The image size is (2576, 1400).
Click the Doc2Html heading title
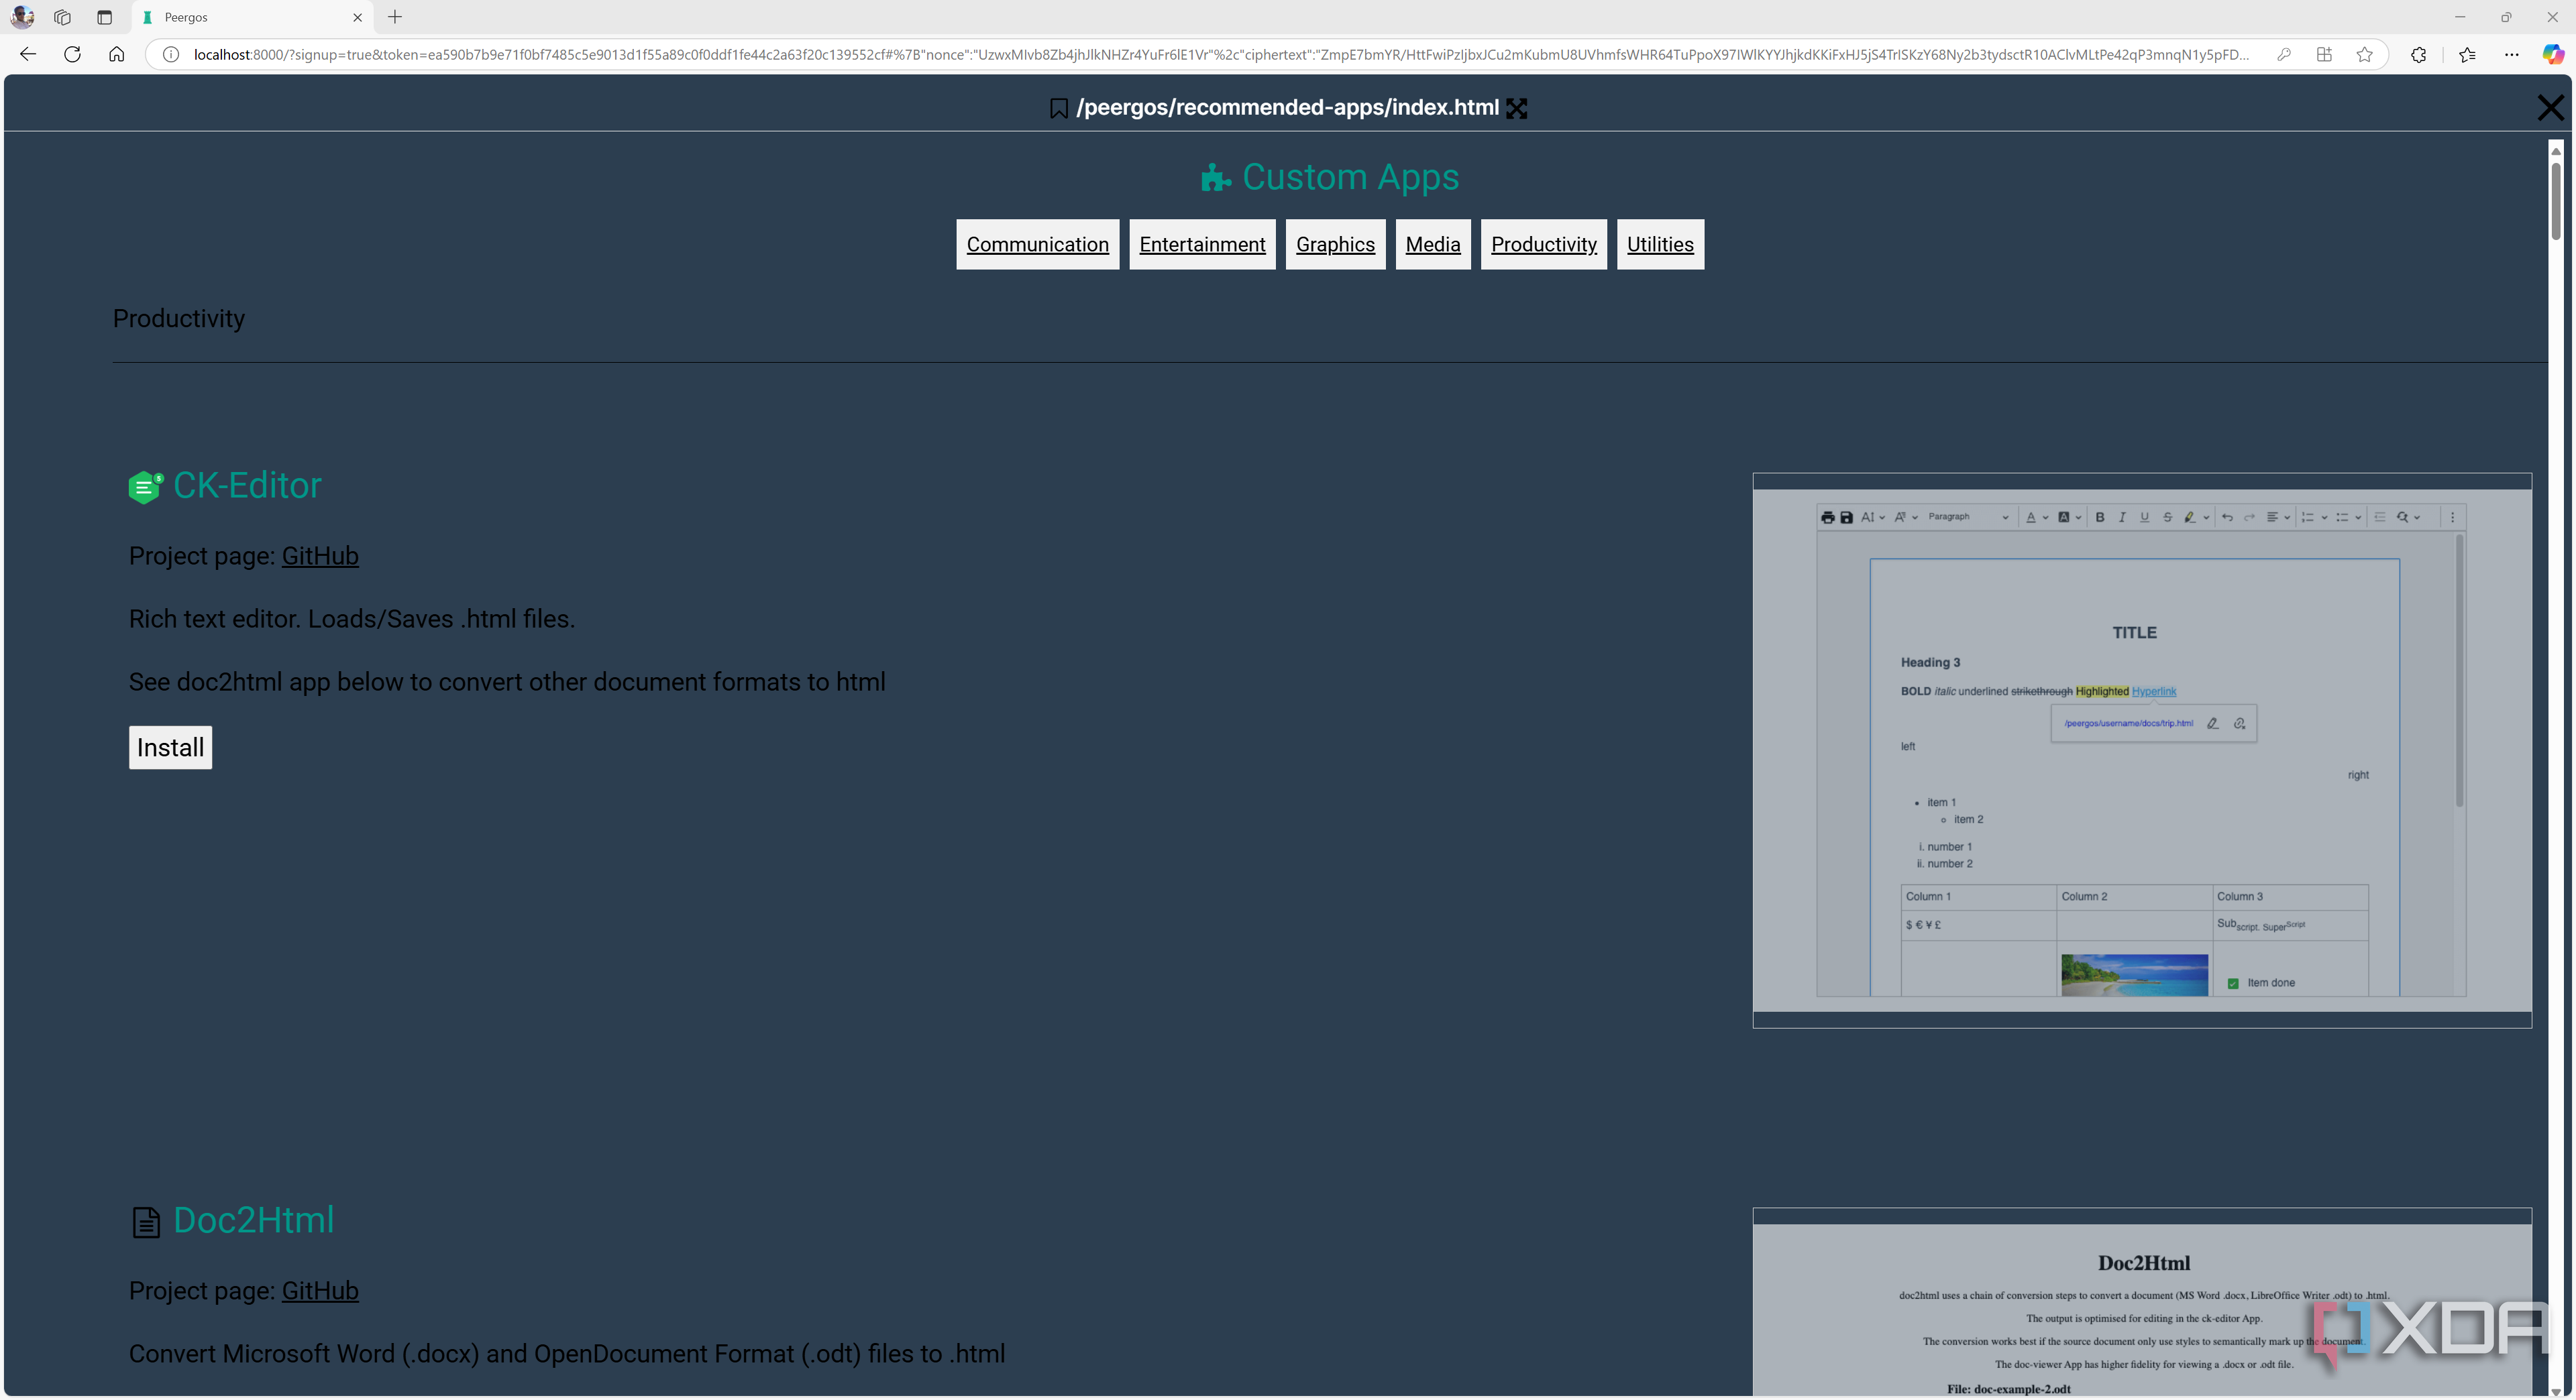point(253,1220)
